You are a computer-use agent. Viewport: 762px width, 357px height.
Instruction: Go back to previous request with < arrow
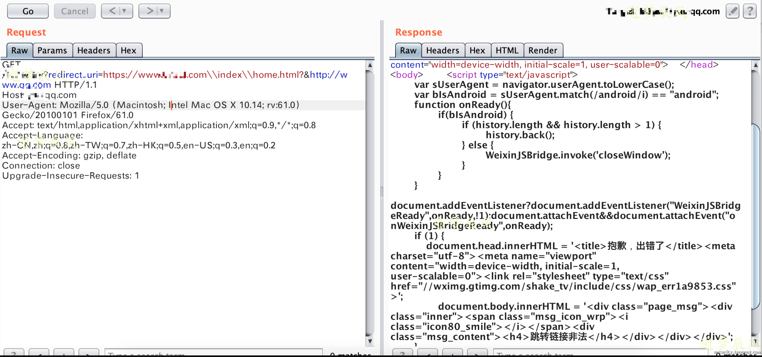click(x=112, y=11)
